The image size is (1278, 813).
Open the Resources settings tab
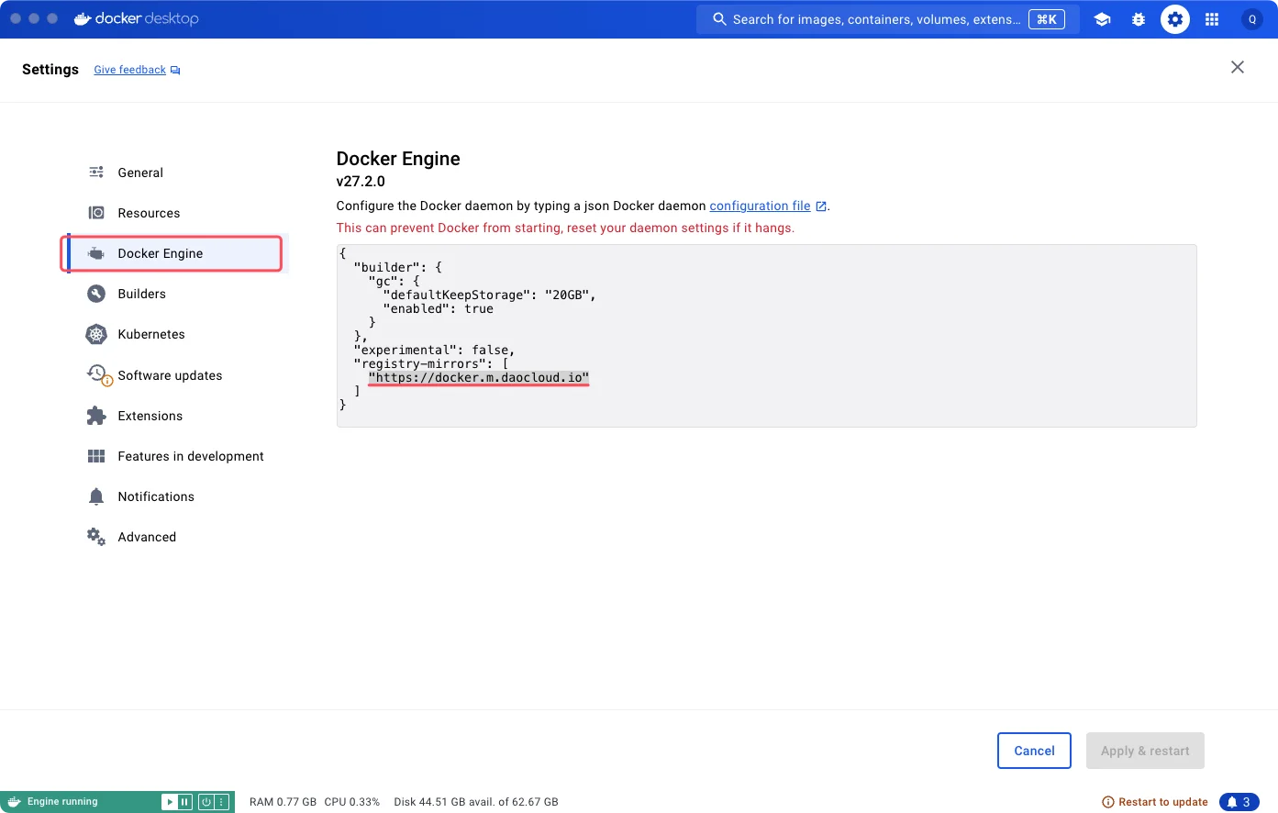coord(149,213)
